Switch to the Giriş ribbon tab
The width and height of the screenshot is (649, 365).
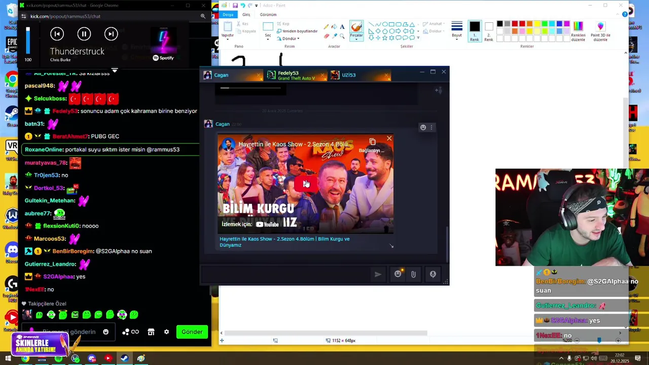[x=246, y=15]
